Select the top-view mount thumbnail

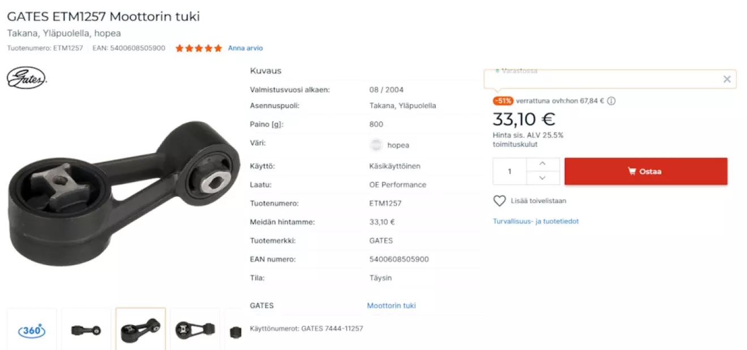point(195,330)
